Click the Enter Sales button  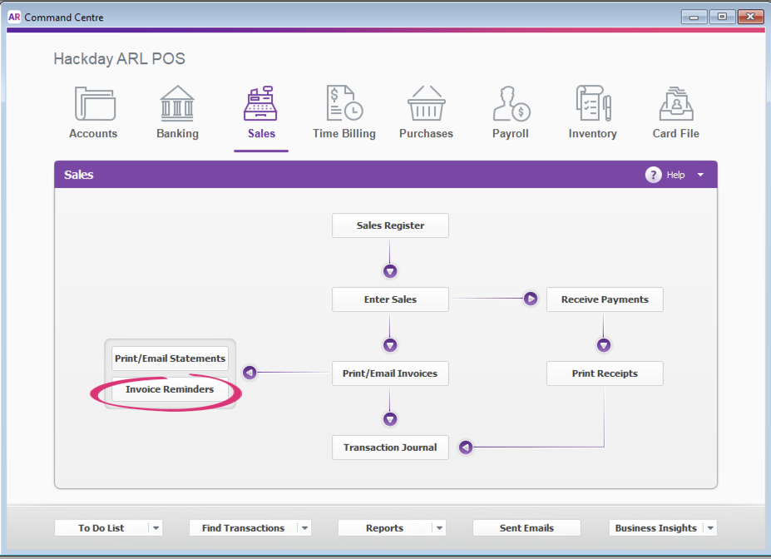tap(390, 299)
